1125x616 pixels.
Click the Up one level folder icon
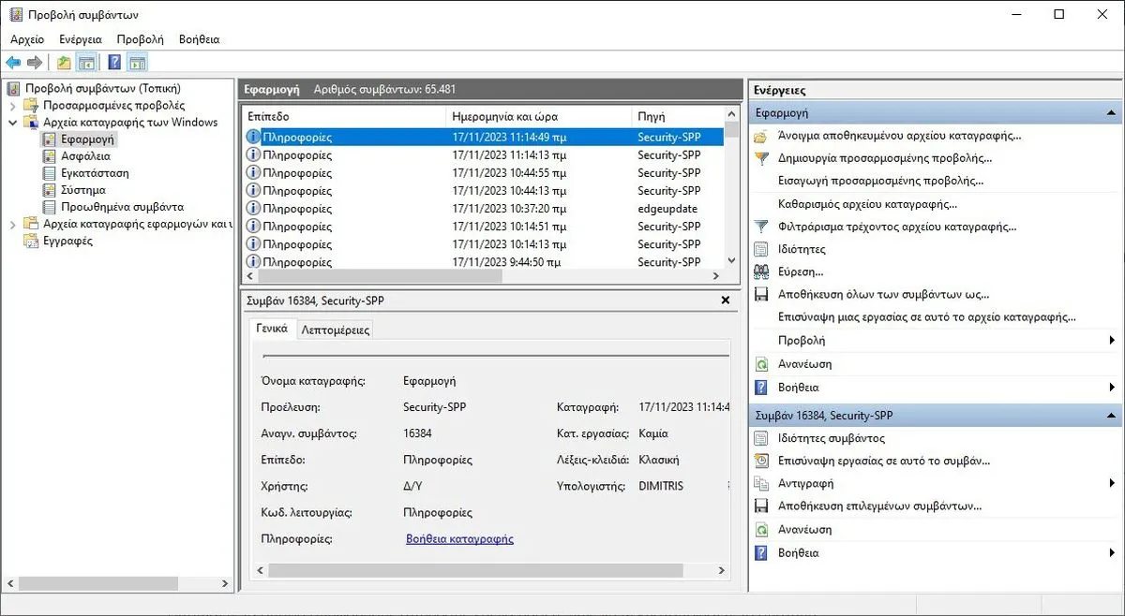(x=64, y=63)
